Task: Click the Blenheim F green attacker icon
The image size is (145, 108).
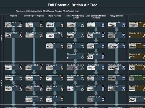Action: pos(82,56)
